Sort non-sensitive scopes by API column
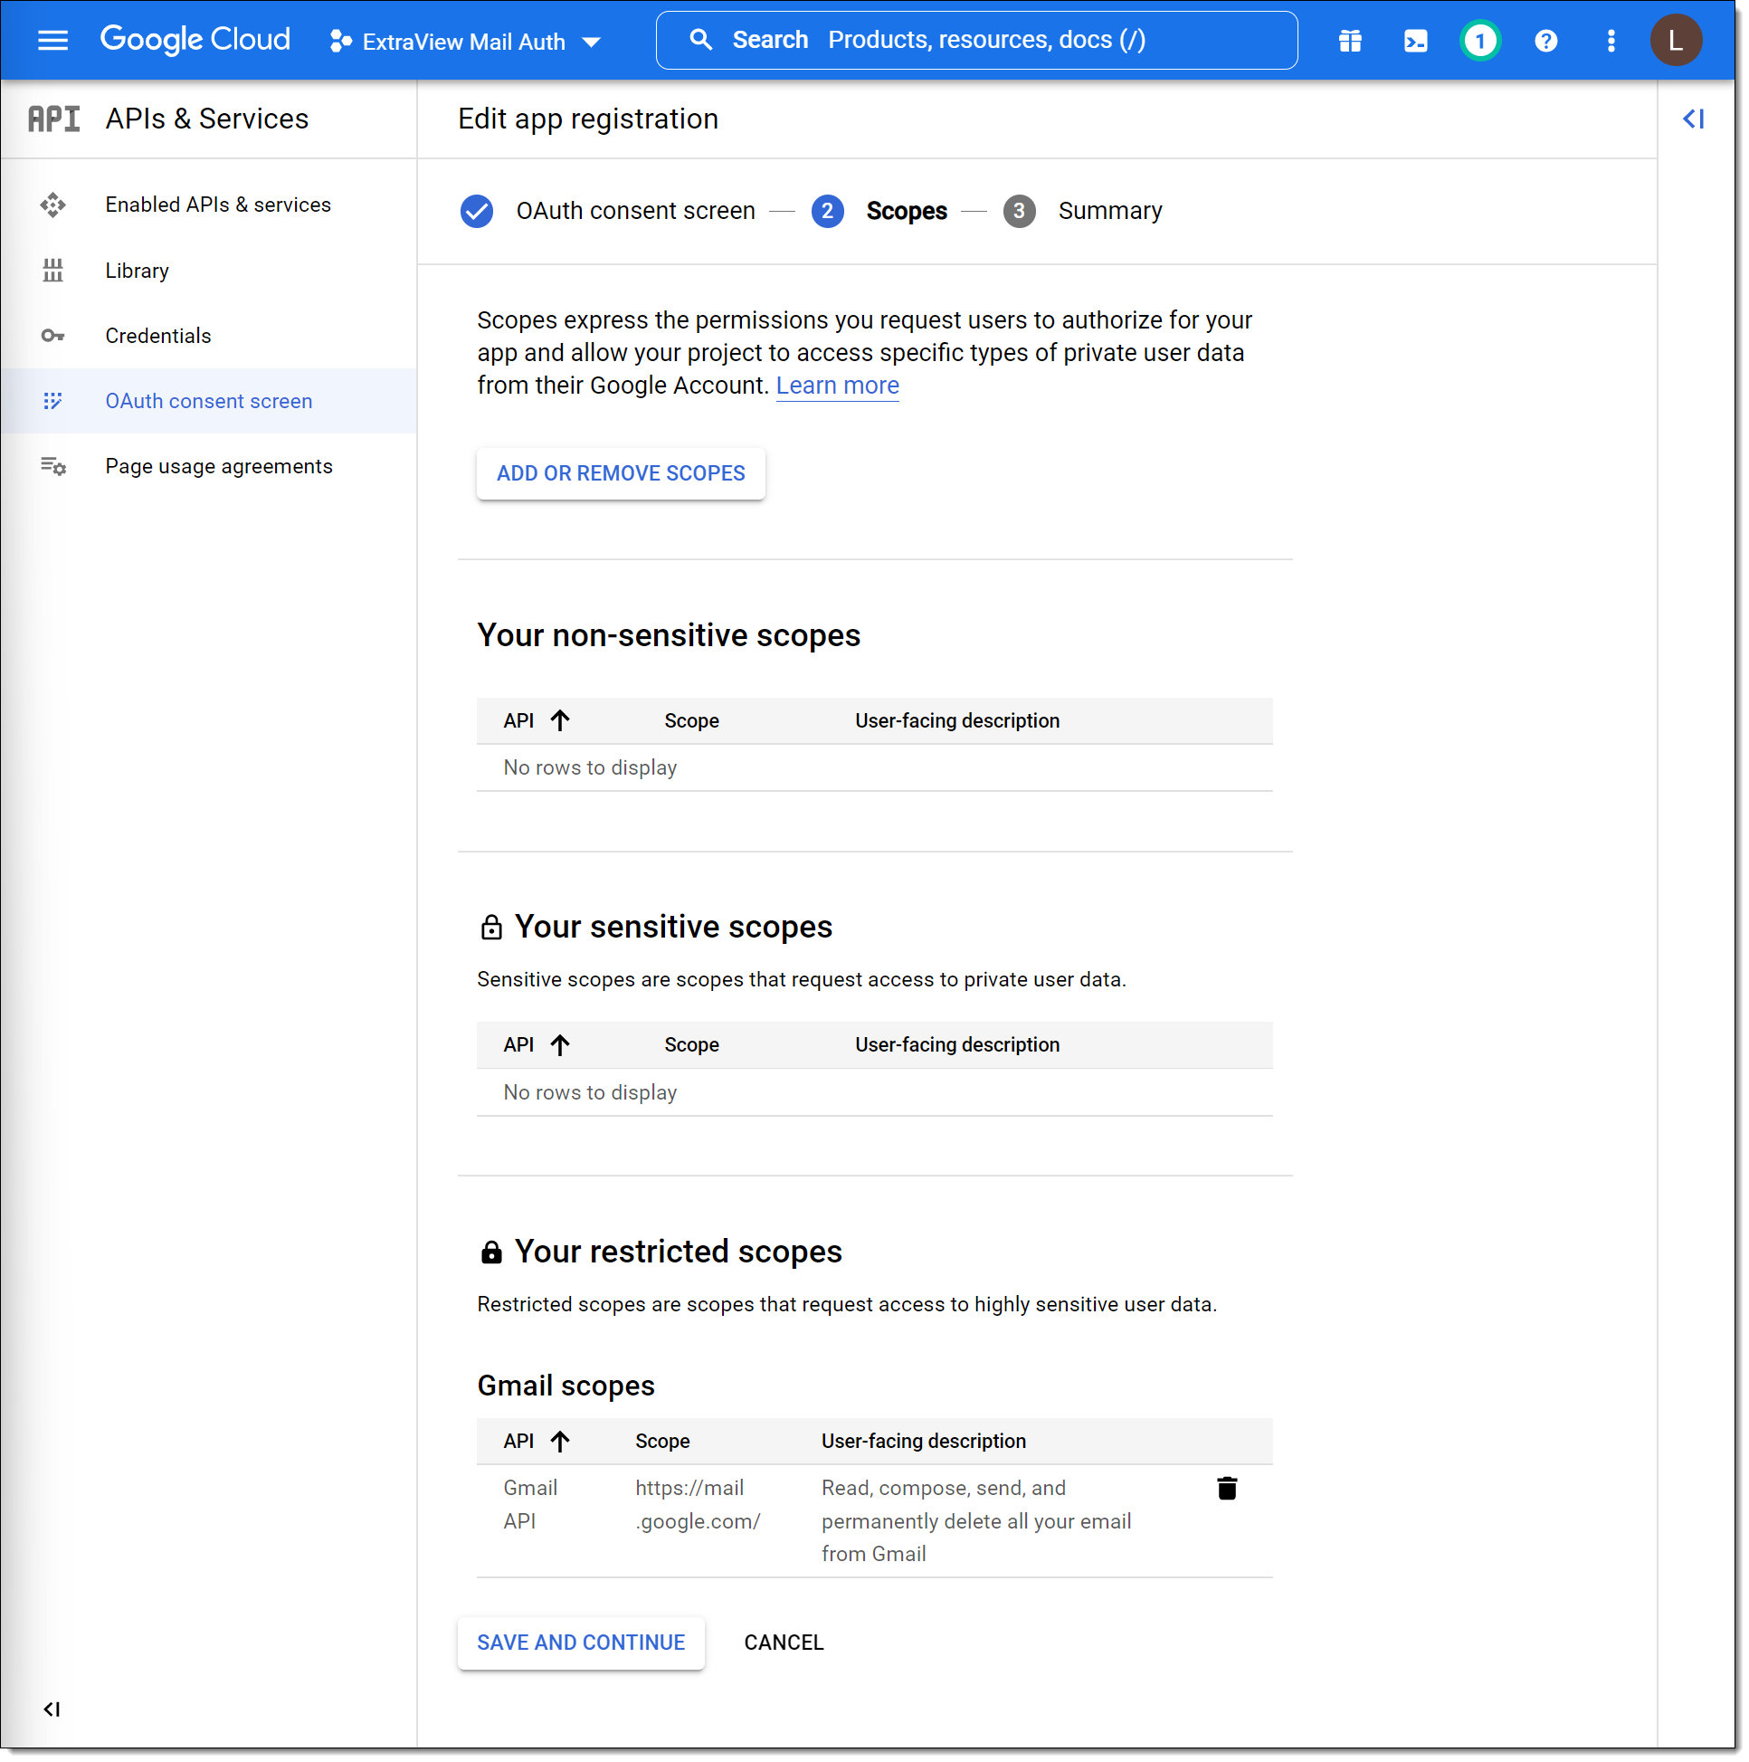 point(537,720)
